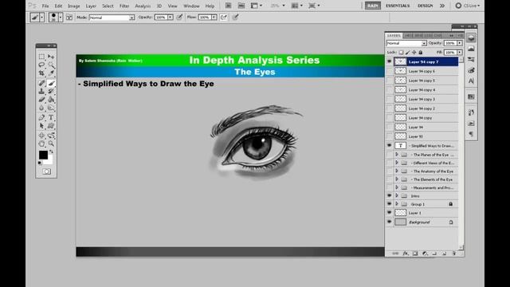Hide the Group 1 visibility eye
This screenshot has height=287, width=510.
click(x=389, y=204)
